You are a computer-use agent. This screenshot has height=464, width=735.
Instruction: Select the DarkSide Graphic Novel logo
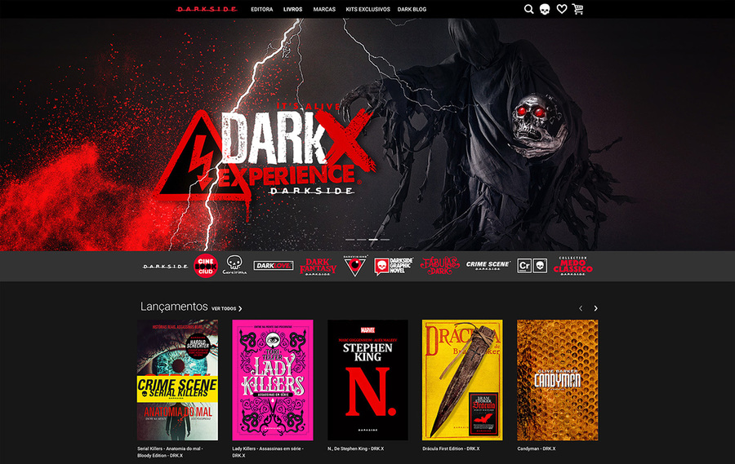click(x=394, y=266)
